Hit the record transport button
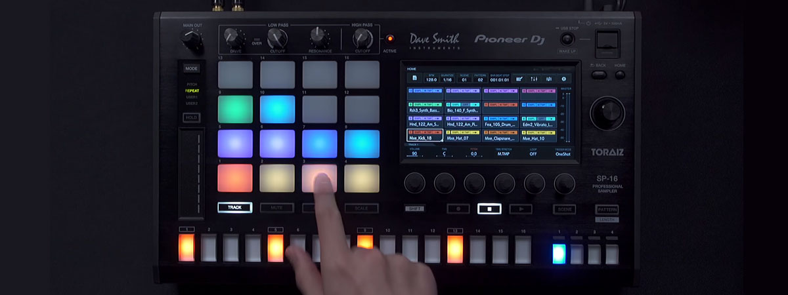The image size is (788, 295). 458,209
